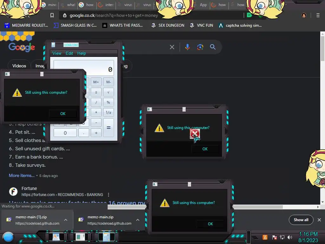Open the Calculator View menu
The height and width of the screenshot is (244, 325).
tap(56, 53)
